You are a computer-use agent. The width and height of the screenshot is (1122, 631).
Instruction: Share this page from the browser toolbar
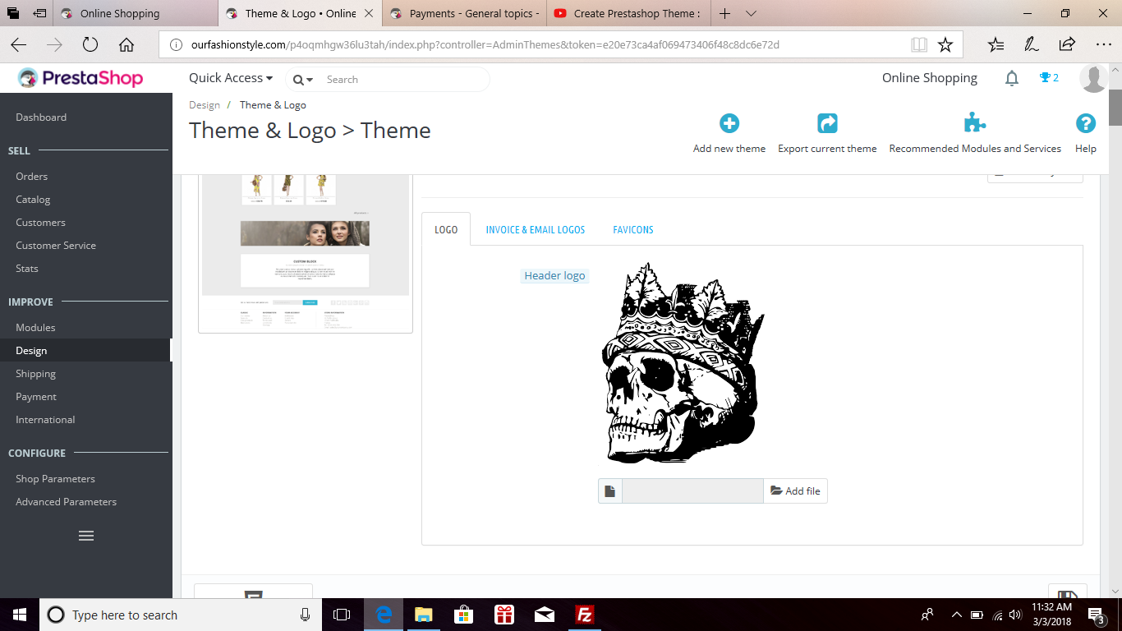(x=1067, y=44)
